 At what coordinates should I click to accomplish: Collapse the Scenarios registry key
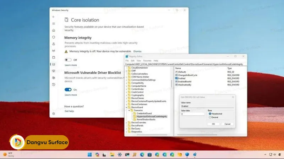(129, 110)
